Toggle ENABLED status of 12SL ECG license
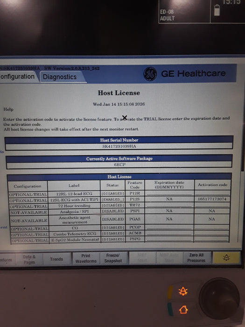The image size is (245, 327). pyautogui.click(x=113, y=199)
